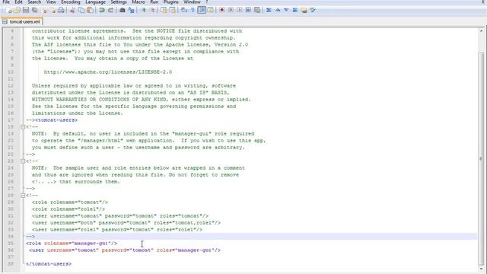Click the Open file toolbar icon
487x274 pixels.
coord(17,10)
